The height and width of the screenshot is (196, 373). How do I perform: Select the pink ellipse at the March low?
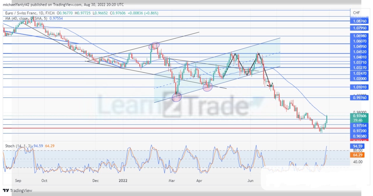click(177, 97)
